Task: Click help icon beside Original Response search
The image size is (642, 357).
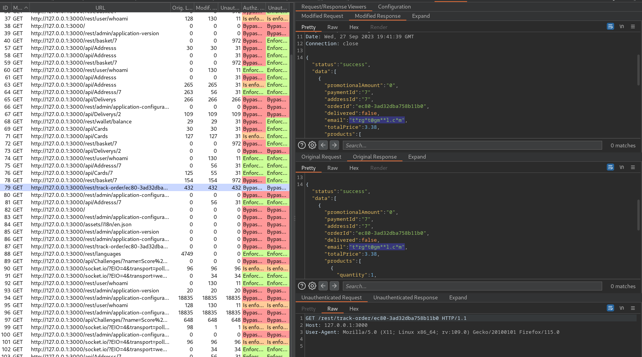Action: [x=302, y=286]
